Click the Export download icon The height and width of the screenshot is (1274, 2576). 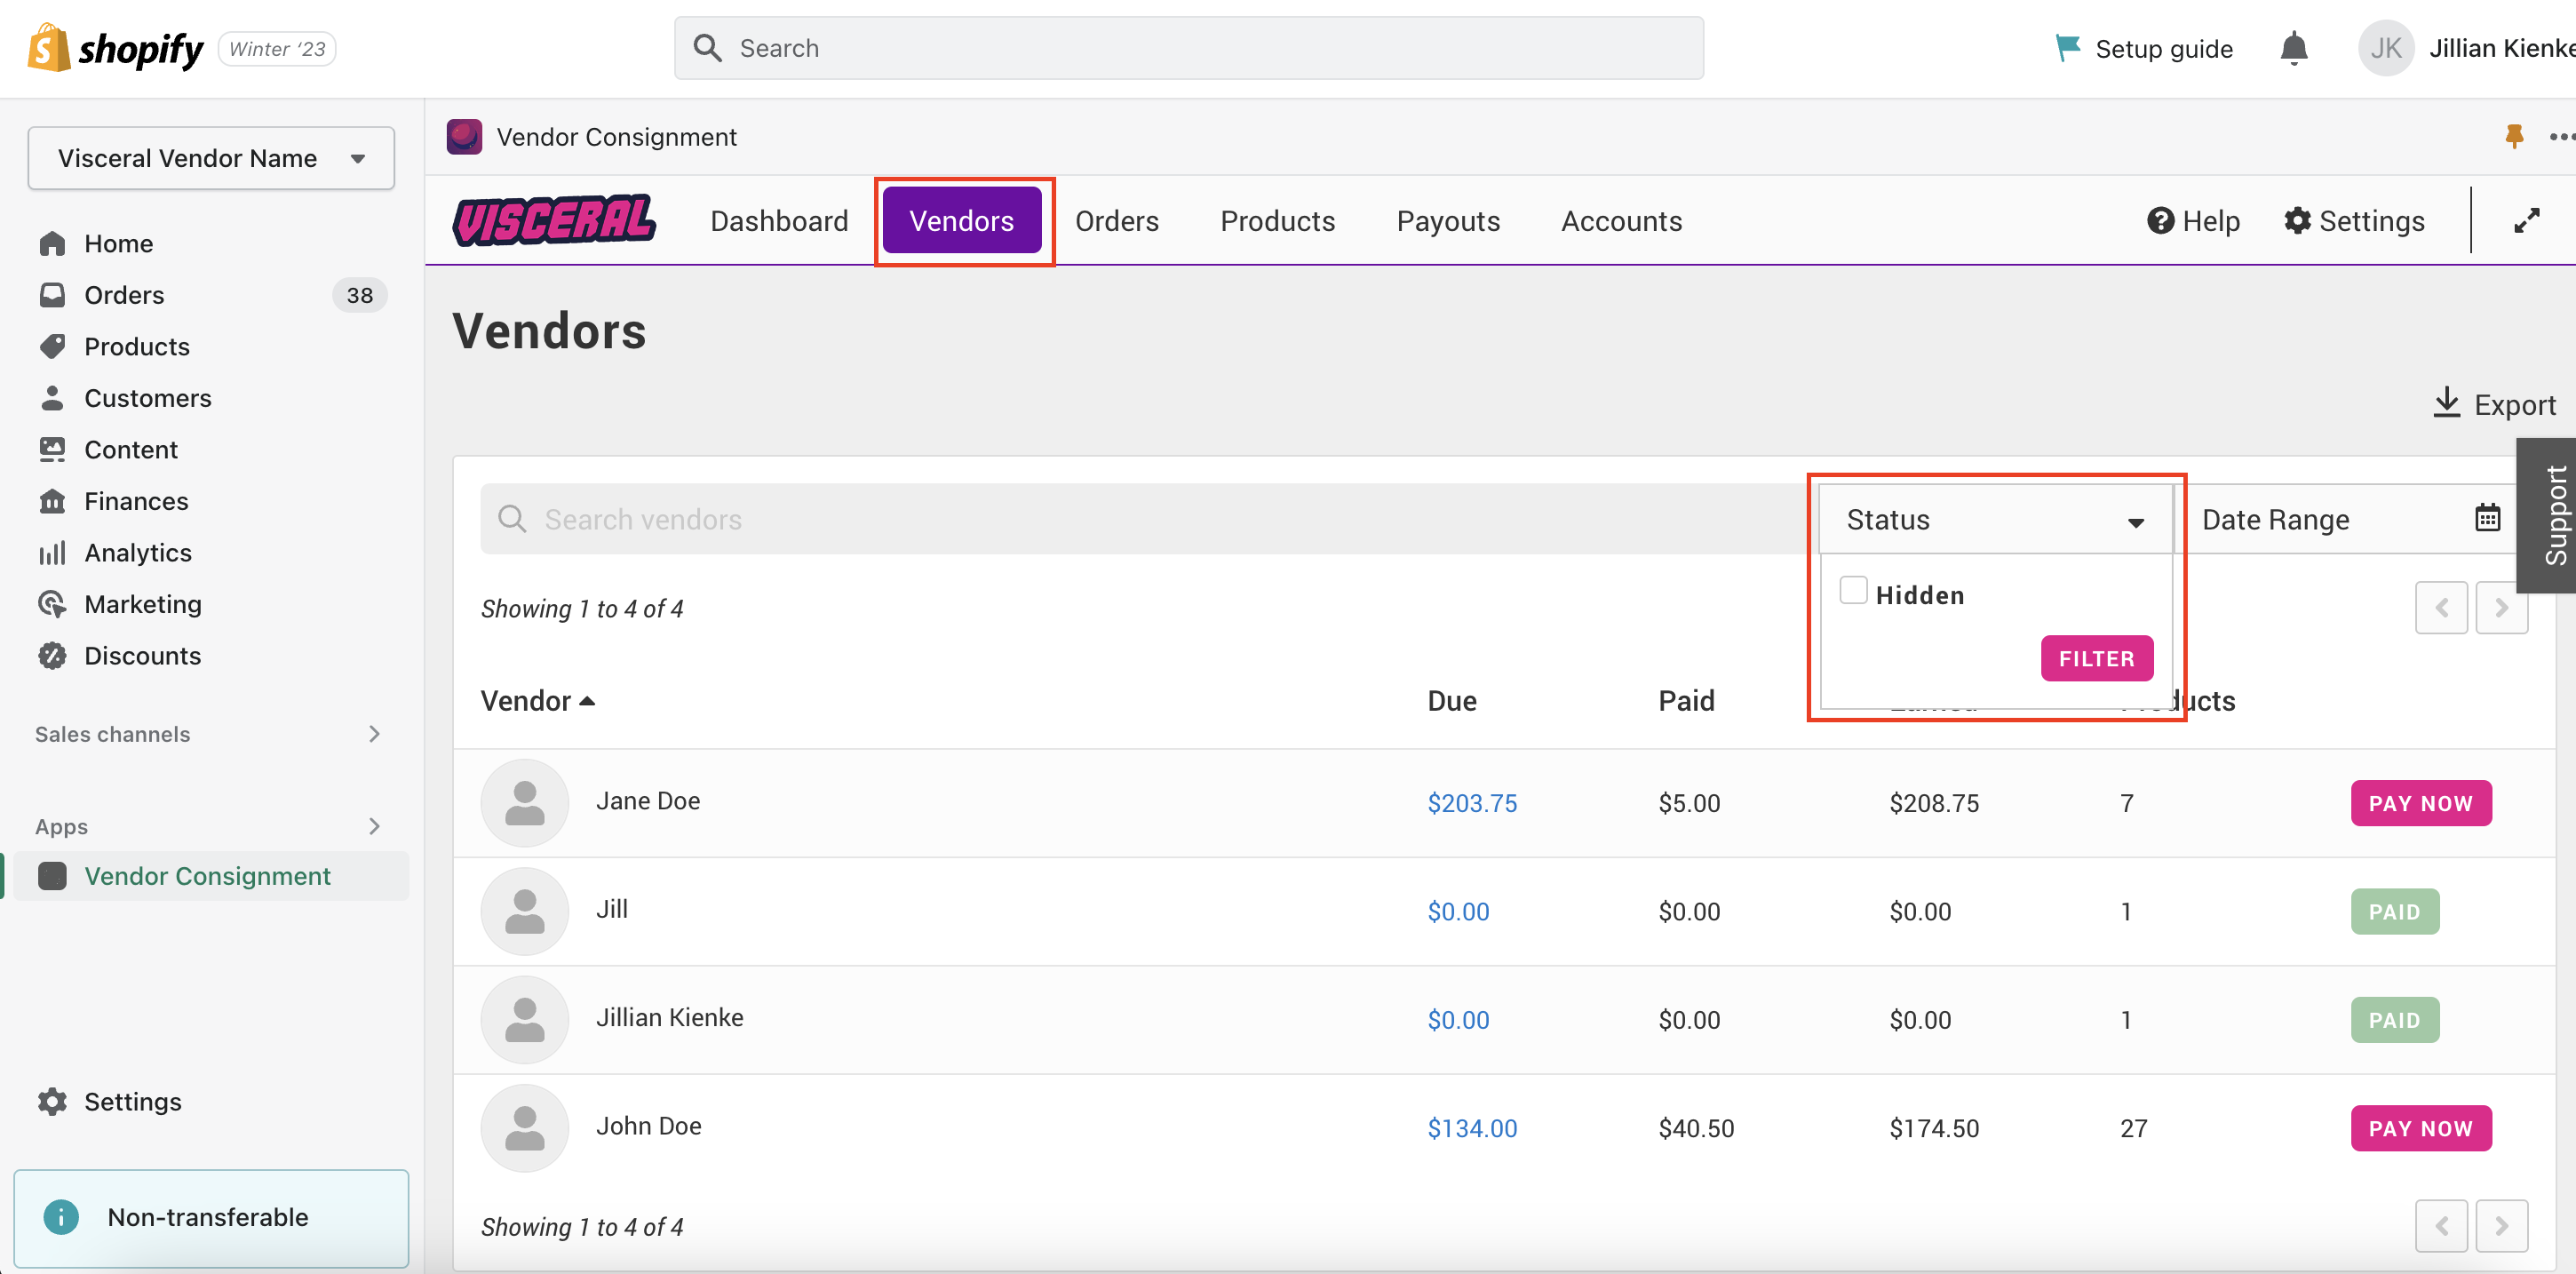point(2446,403)
